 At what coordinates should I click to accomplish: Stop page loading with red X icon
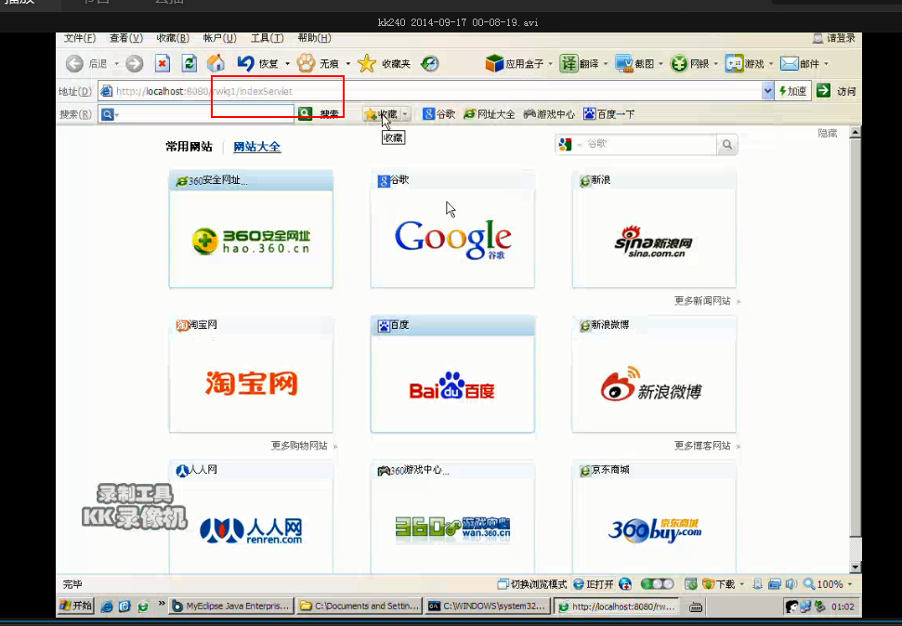pos(163,63)
